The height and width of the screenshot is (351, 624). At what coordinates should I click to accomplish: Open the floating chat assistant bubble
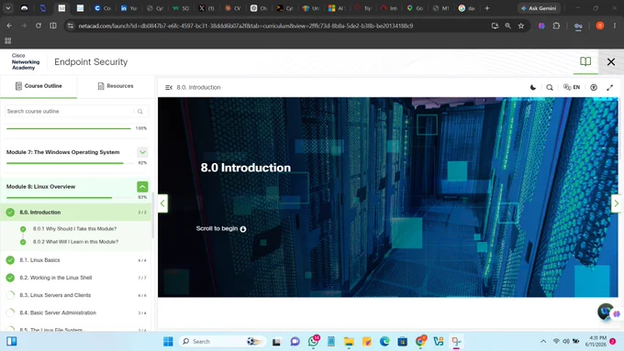point(606,312)
